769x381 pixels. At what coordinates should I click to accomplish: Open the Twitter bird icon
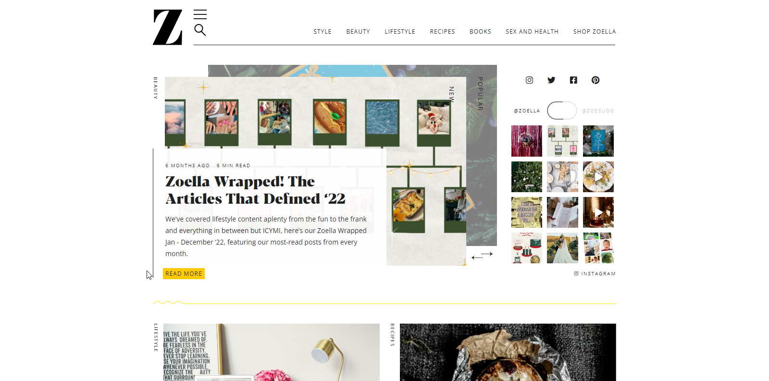point(551,80)
